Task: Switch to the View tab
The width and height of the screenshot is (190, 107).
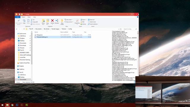Action: (x=34, y=17)
